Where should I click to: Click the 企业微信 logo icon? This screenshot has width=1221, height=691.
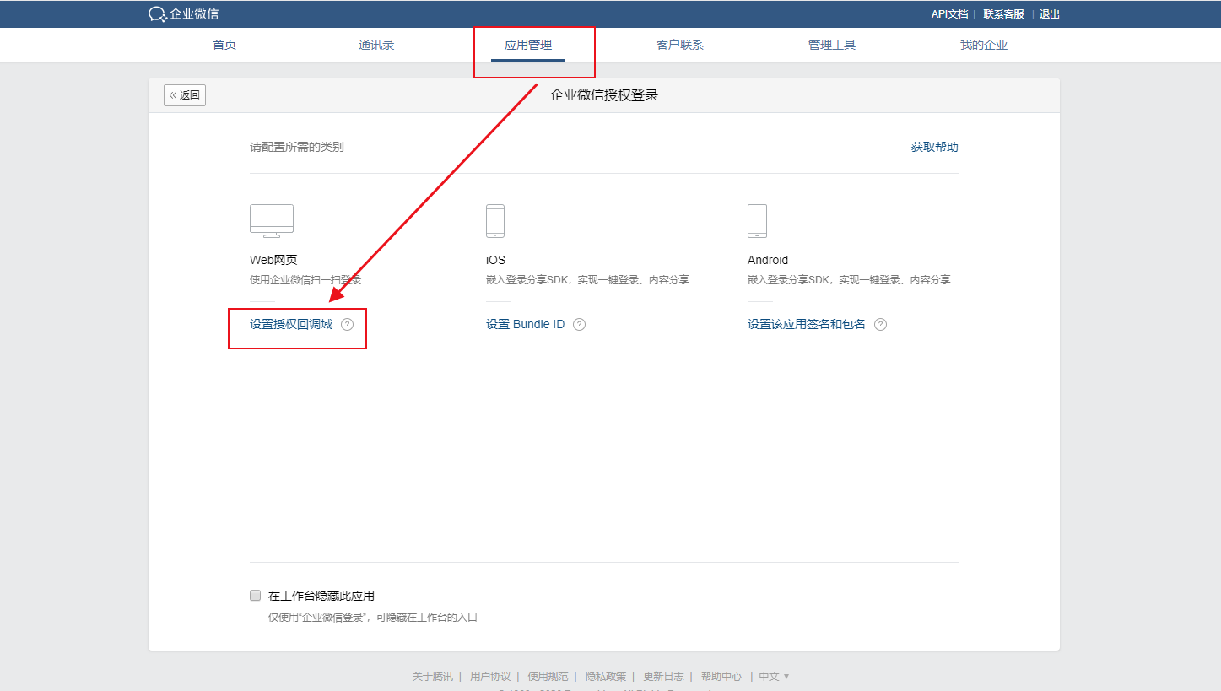[158, 13]
